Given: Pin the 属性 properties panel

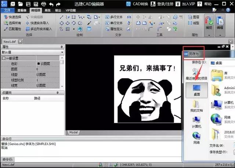Looking at the screenshot, I should (61, 47).
